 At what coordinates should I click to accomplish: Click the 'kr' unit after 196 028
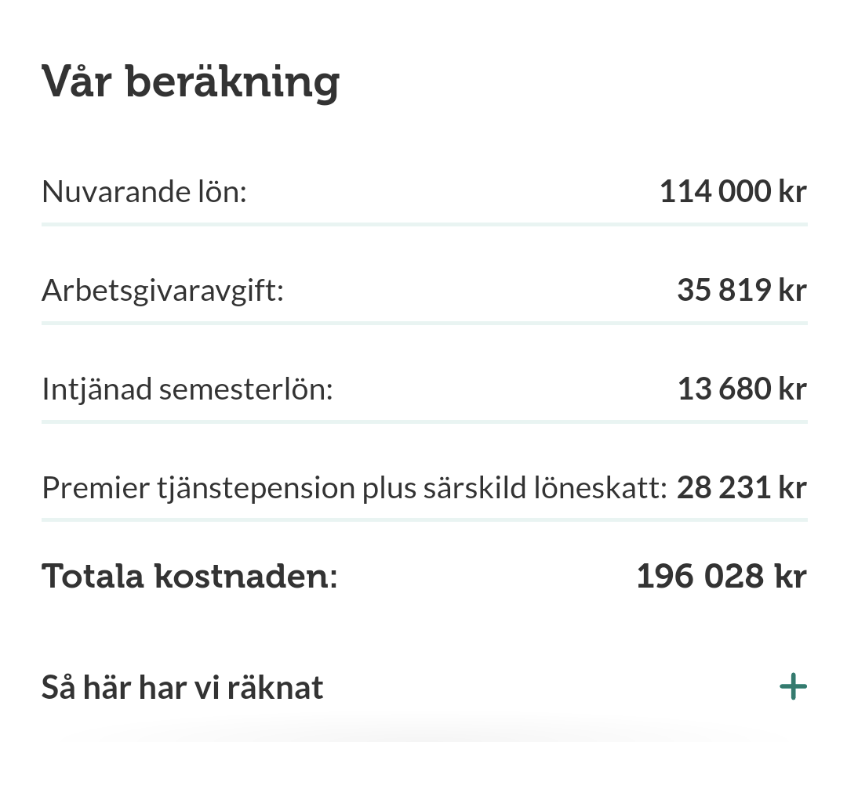(790, 576)
